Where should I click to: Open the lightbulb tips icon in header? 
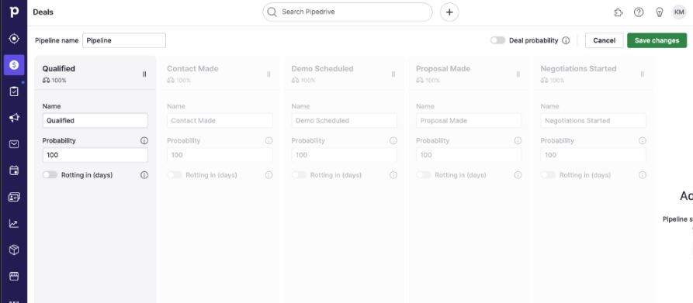[660, 12]
